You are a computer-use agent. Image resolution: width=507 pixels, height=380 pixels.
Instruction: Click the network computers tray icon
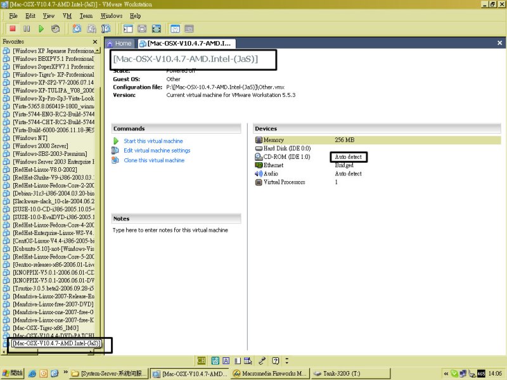click(x=463, y=374)
